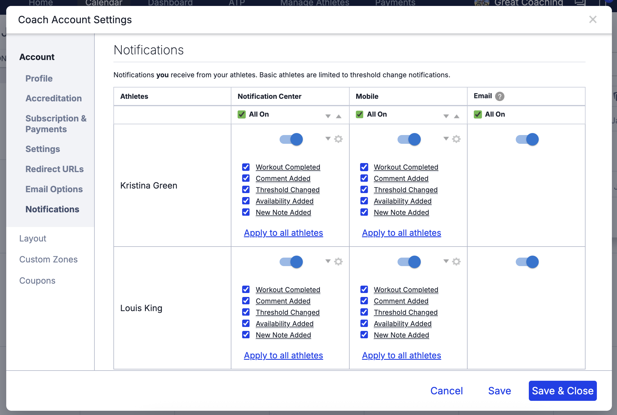Uncheck Notification Center All On checkbox
617x415 pixels.
(242, 114)
